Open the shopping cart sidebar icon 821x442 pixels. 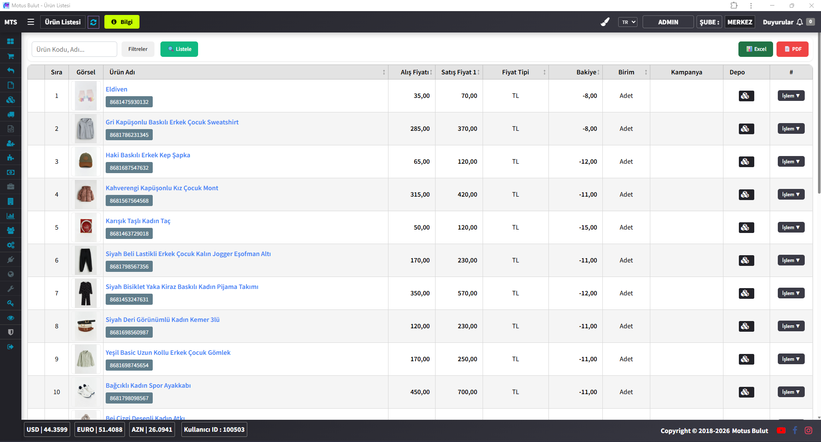click(x=11, y=56)
